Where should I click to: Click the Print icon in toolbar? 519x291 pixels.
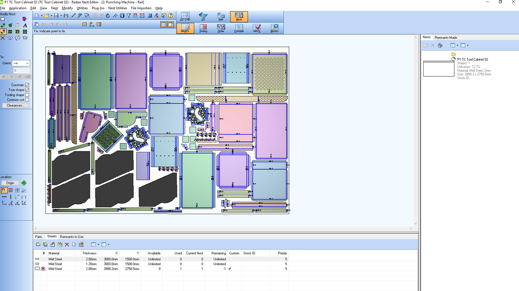point(66,16)
